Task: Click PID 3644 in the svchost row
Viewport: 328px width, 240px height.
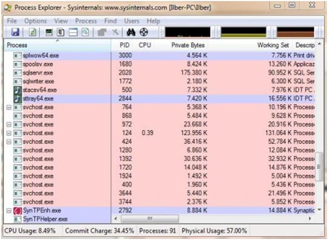Action: coord(125,193)
